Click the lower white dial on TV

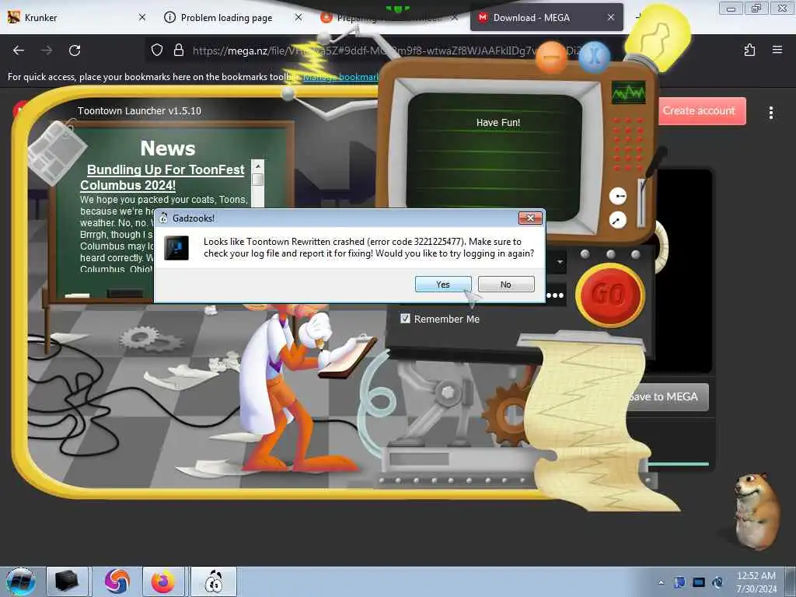coord(617,220)
